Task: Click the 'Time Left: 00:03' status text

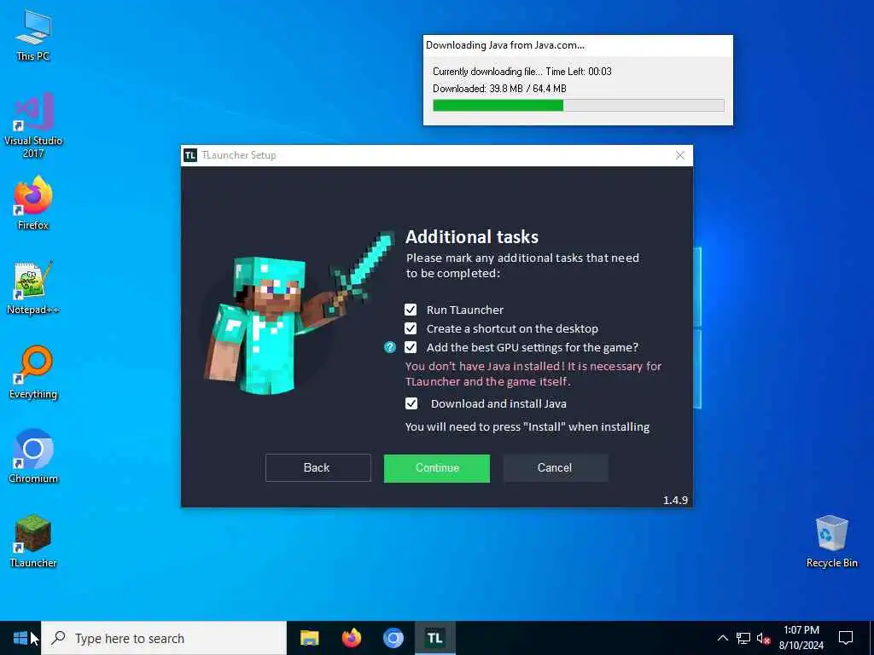Action: pyautogui.click(x=579, y=72)
